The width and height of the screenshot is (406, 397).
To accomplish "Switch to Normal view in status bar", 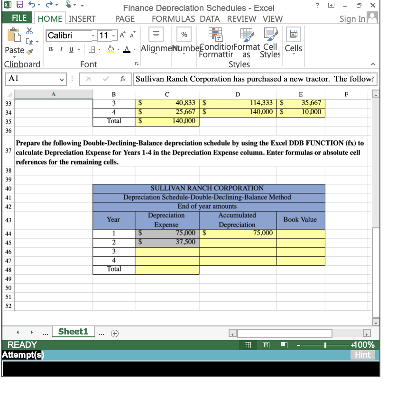I will pos(248,345).
